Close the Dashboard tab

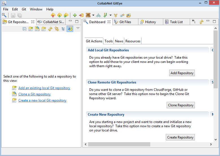pyautogui.click(x=109, y=22)
